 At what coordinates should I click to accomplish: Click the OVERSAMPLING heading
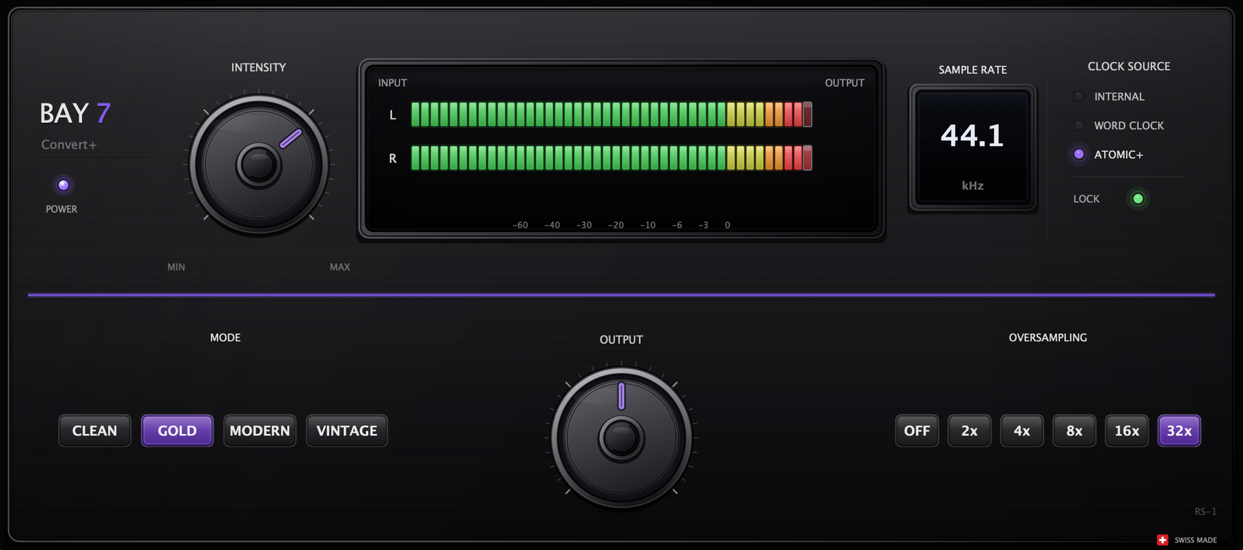coord(1048,337)
